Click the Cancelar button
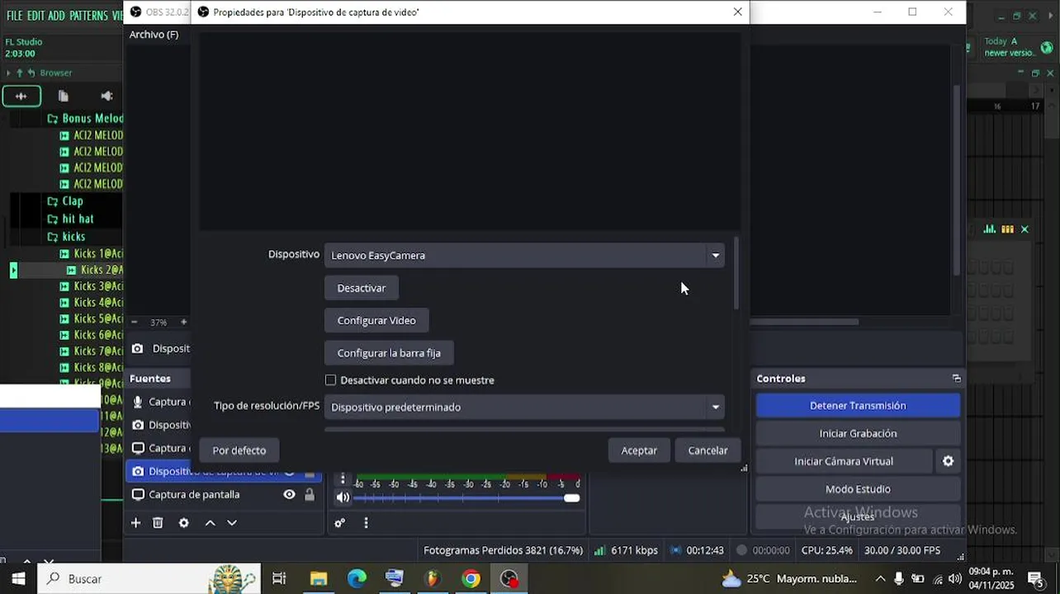This screenshot has width=1060, height=594. (708, 450)
